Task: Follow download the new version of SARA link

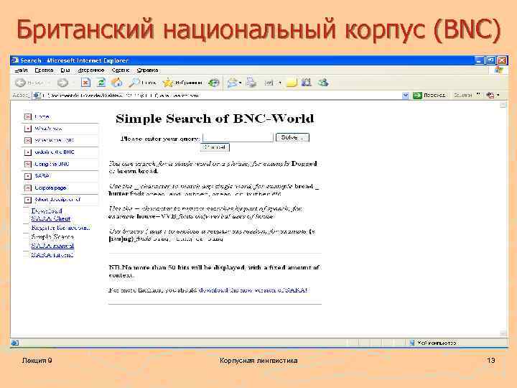Action: (x=253, y=290)
